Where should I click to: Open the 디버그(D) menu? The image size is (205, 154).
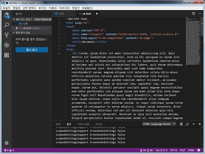click(64, 8)
